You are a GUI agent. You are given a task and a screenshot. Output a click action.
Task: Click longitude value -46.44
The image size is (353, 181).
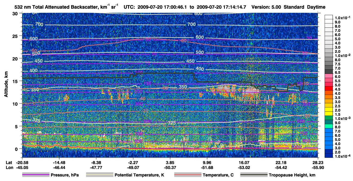[59, 167]
